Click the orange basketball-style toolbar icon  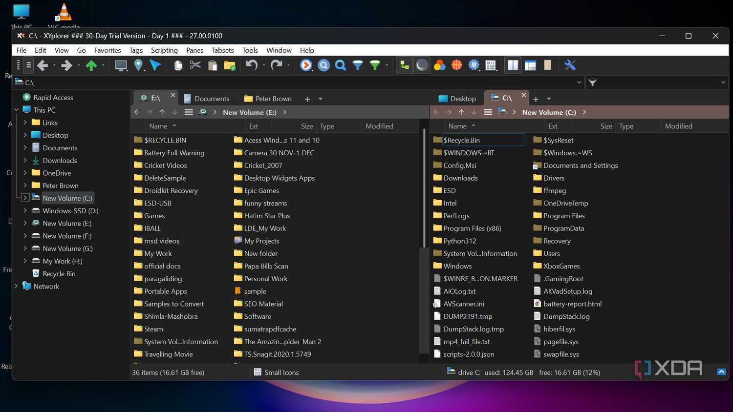tap(456, 65)
